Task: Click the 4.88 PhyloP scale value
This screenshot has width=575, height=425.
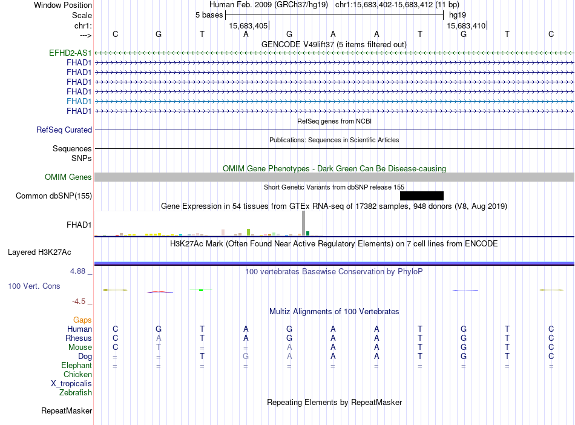Action: 77,271
